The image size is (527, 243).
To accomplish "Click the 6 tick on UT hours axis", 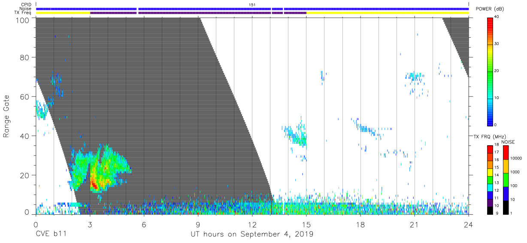I will 144,225.
